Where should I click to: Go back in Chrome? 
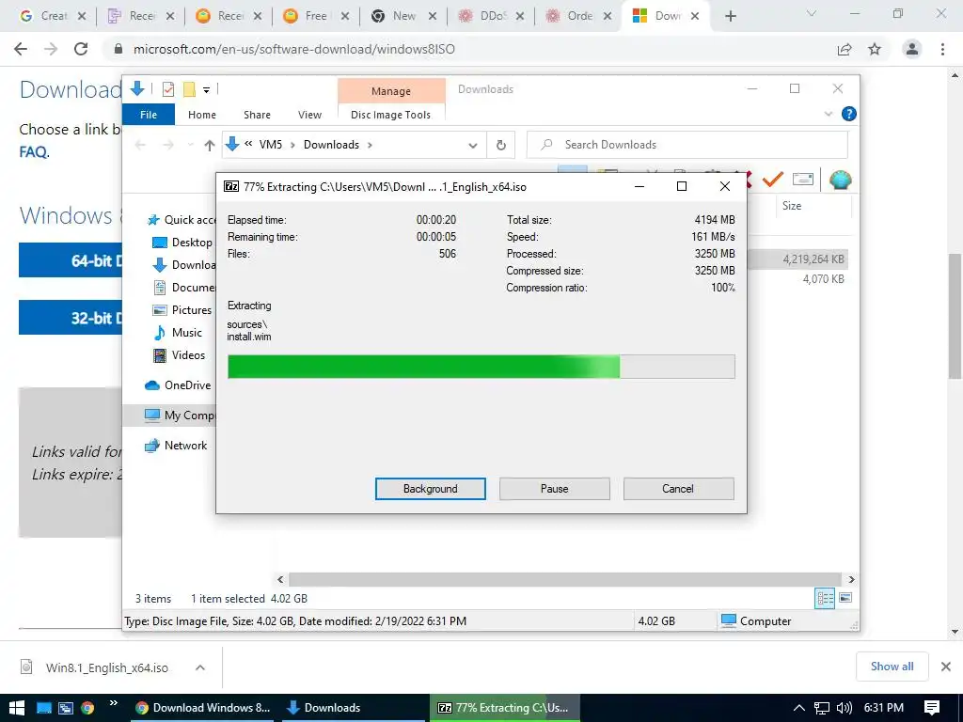(x=21, y=49)
